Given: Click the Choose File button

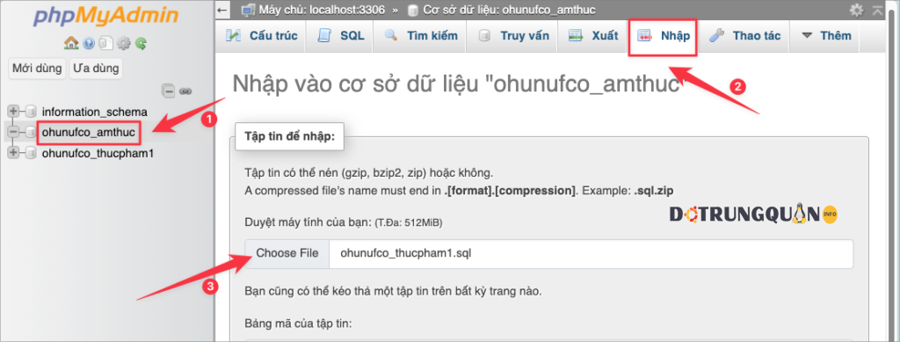Looking at the screenshot, I should [287, 253].
